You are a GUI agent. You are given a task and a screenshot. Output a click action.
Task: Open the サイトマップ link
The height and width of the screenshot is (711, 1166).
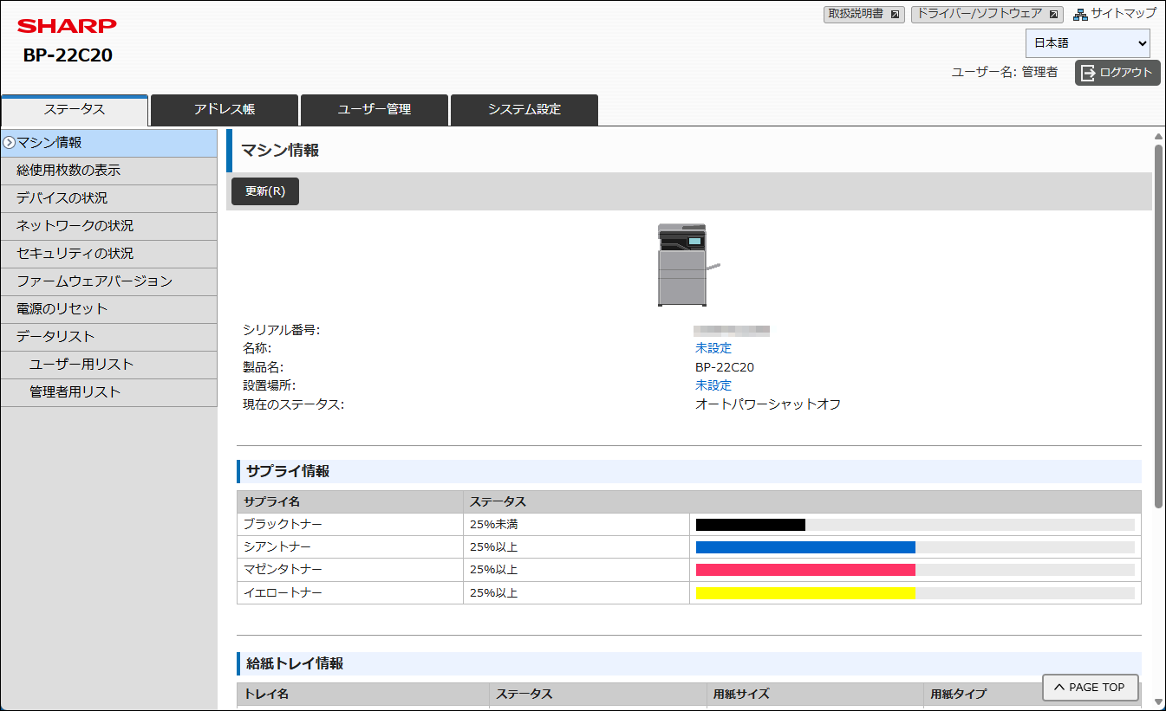[1124, 14]
